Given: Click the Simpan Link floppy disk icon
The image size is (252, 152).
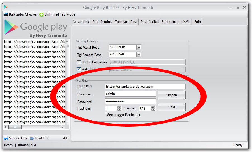Looking at the screenshot, I should [6, 138].
